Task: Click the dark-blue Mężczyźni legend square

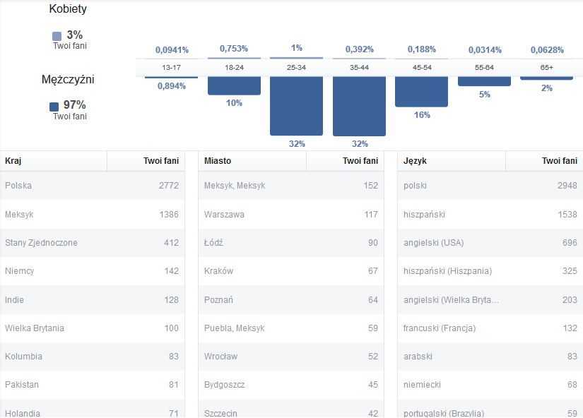Action: click(x=54, y=107)
